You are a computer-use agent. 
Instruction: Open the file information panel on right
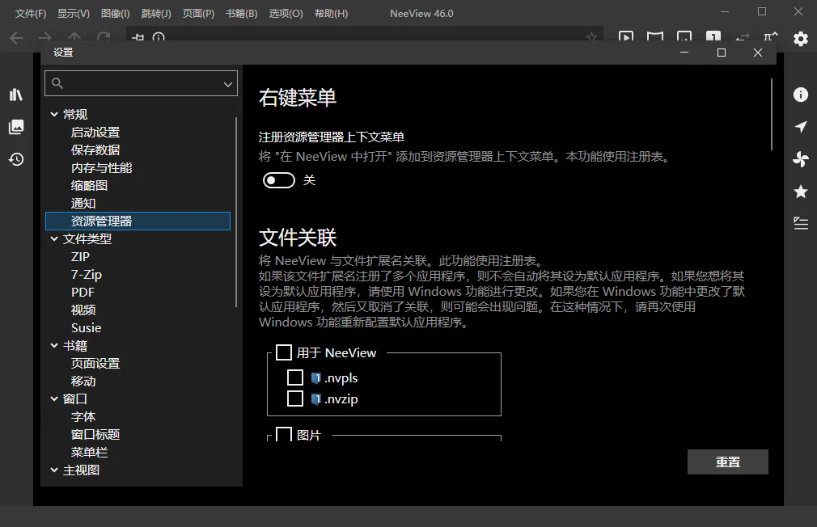pos(800,95)
